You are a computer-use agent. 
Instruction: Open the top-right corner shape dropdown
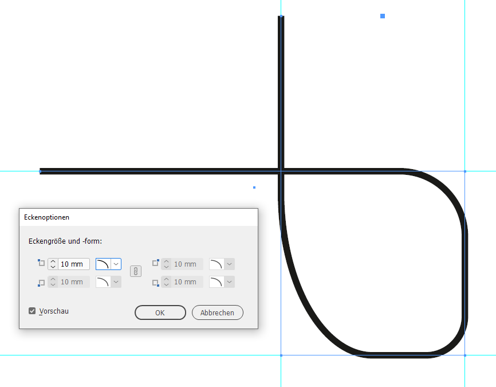click(x=229, y=263)
